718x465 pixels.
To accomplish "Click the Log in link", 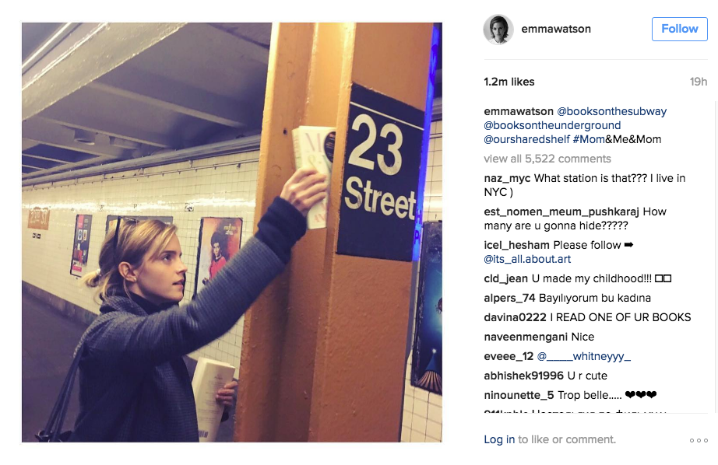I will 499,439.
